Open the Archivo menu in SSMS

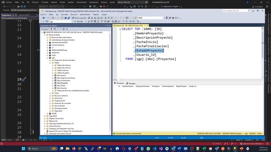tap(43, 15)
